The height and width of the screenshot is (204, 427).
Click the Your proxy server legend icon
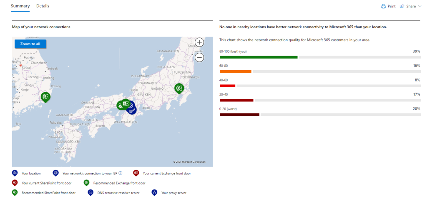(154, 193)
